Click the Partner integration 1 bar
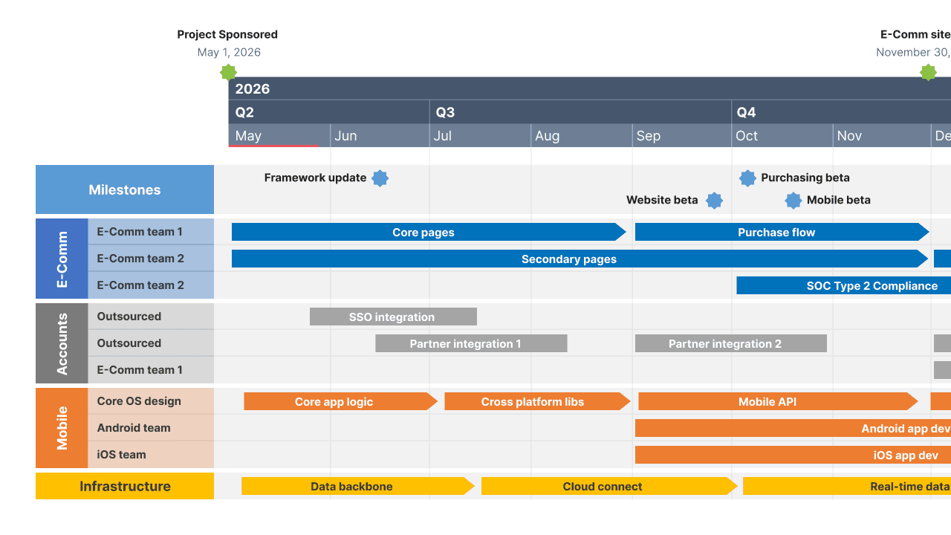Image resolution: width=951 pixels, height=535 pixels. pos(471,344)
